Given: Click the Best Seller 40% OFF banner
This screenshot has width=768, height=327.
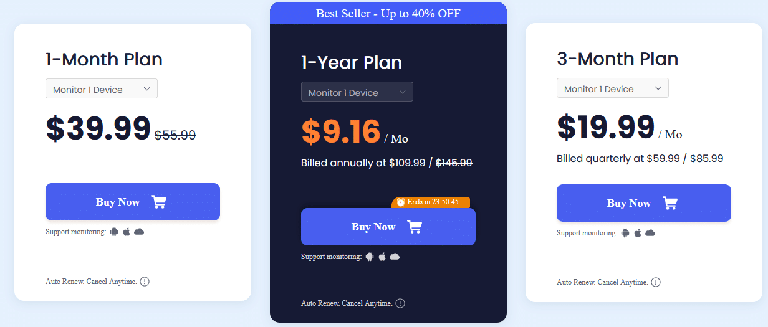Looking at the screenshot, I should [388, 13].
